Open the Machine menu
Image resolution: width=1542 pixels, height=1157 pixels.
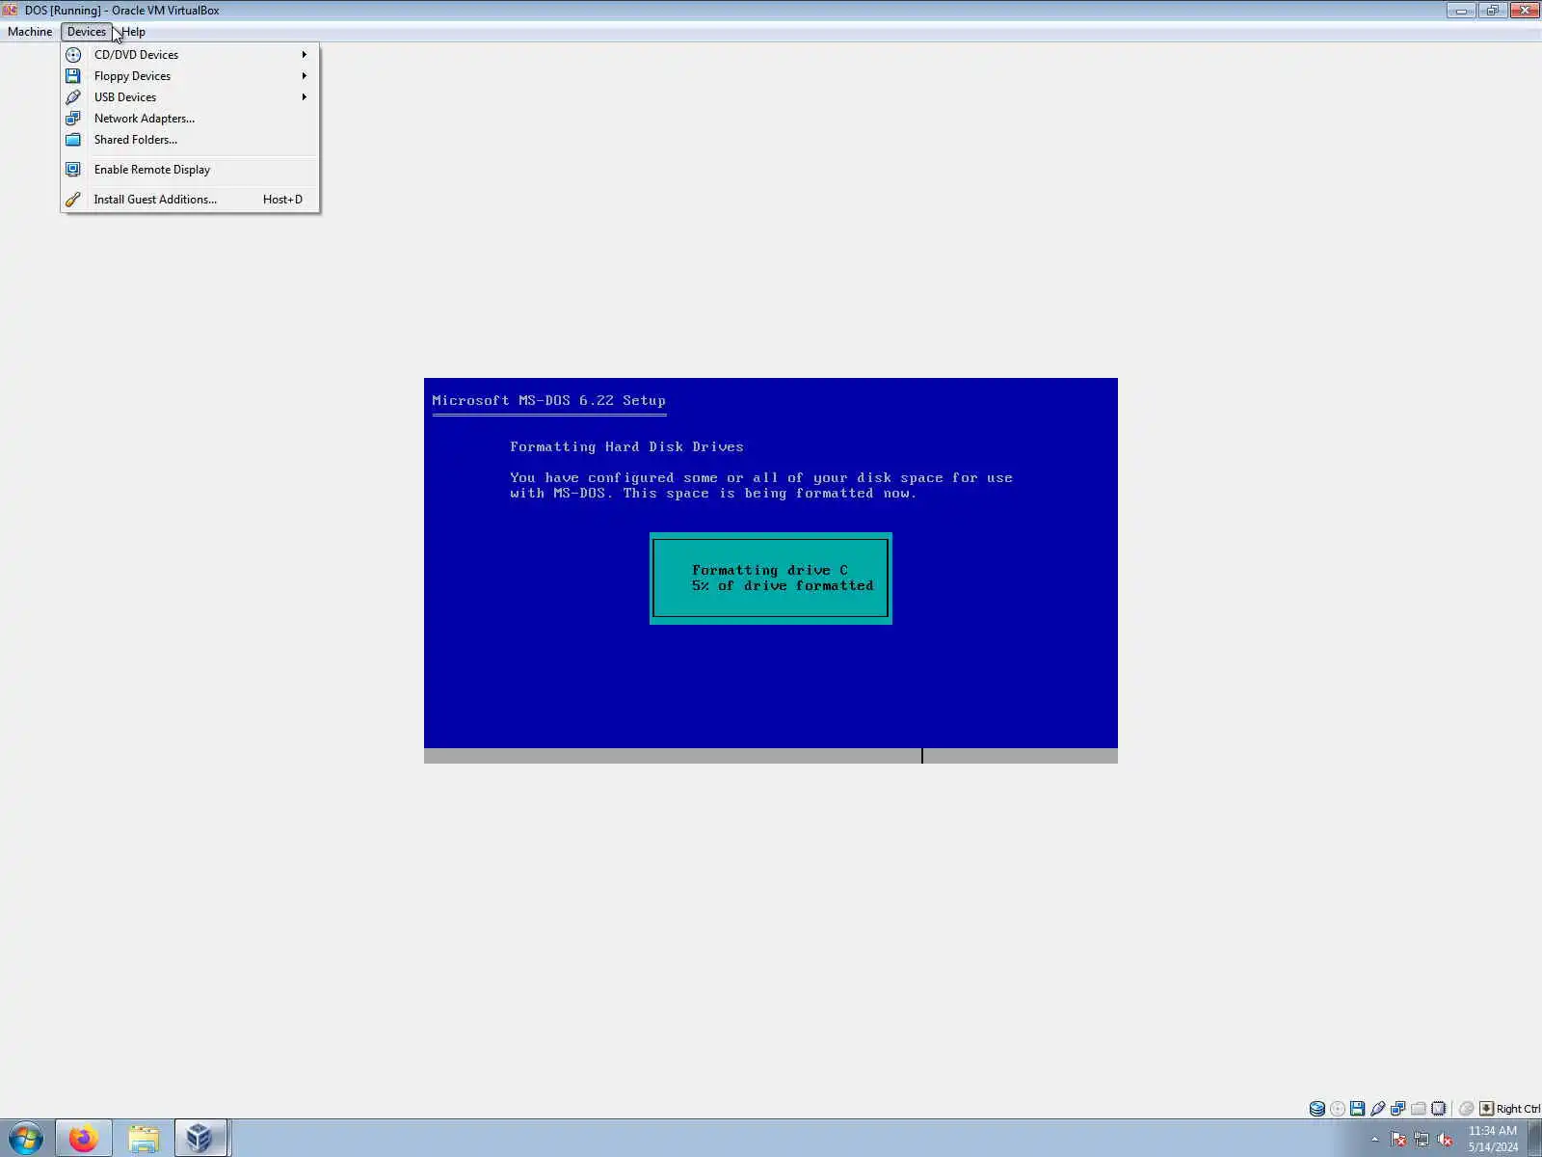click(30, 32)
